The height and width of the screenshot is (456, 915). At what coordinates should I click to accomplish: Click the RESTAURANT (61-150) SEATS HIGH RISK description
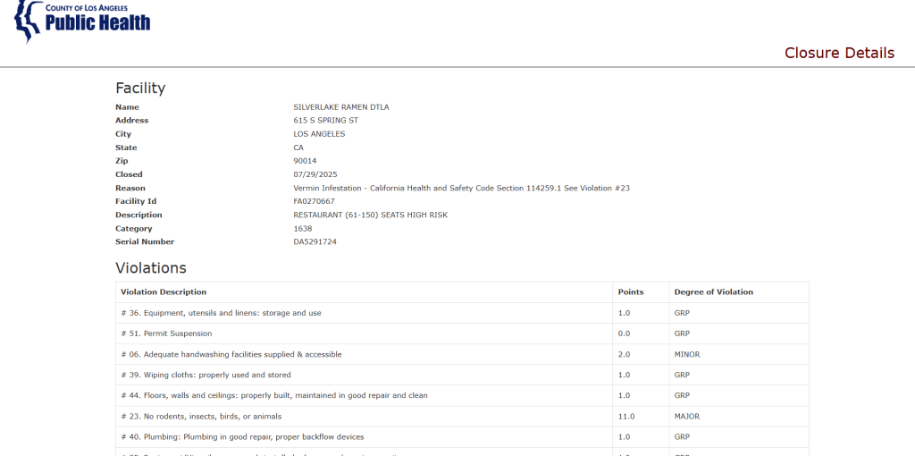pos(371,215)
